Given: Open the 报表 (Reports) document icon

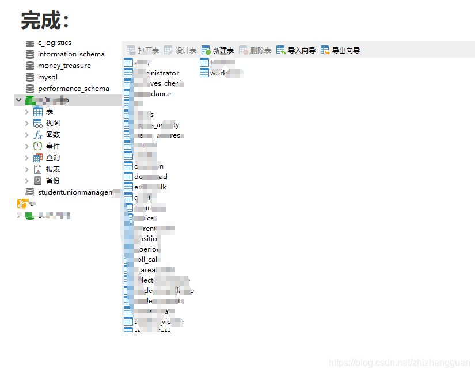Looking at the screenshot, I should point(39,169).
